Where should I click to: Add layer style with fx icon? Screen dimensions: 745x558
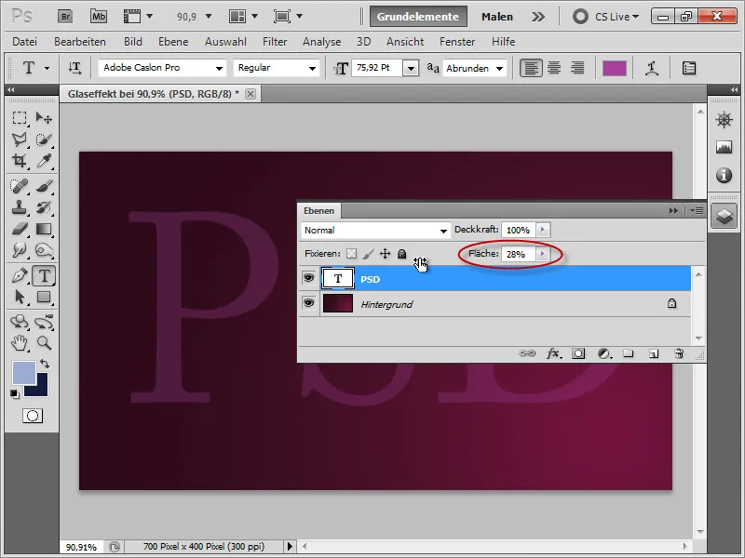pyautogui.click(x=553, y=353)
